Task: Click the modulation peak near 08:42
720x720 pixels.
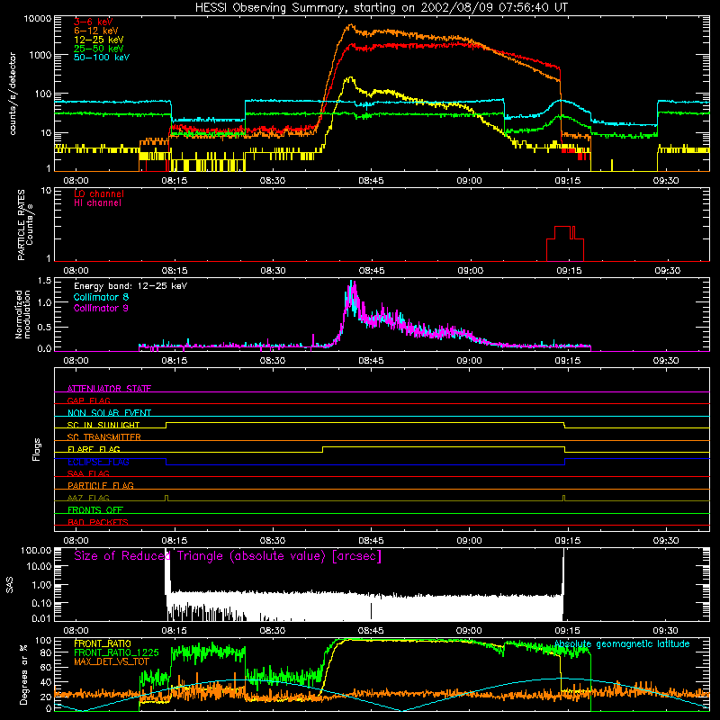Action: pyautogui.click(x=352, y=294)
